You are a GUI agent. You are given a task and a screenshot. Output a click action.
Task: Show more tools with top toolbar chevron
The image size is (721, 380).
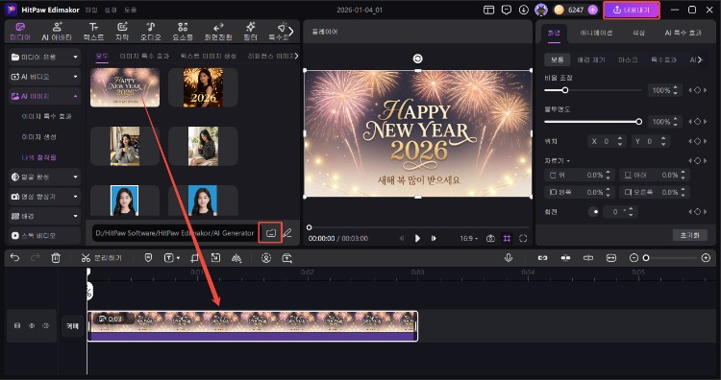(x=291, y=32)
